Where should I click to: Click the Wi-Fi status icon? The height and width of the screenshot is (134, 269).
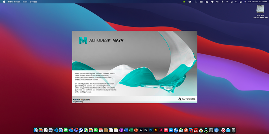coord(227,2)
